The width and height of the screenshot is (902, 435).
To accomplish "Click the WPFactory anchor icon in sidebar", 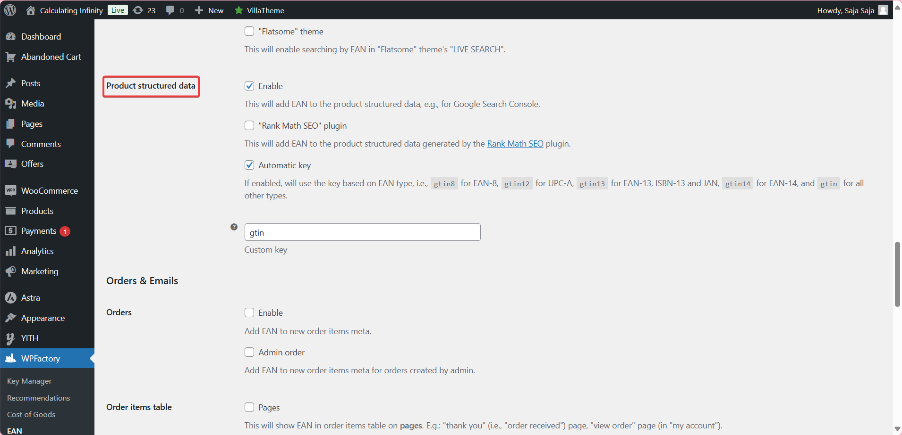I will click(x=11, y=358).
